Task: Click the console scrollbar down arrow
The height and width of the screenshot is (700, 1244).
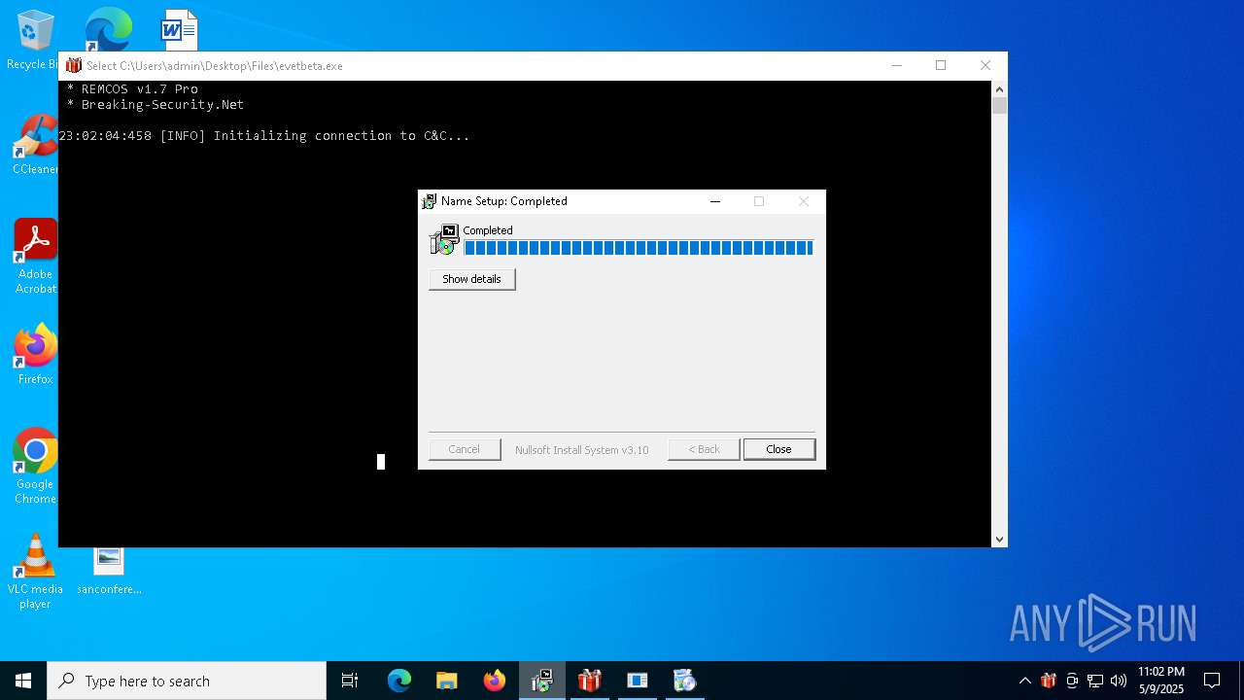Action: pos(999,539)
